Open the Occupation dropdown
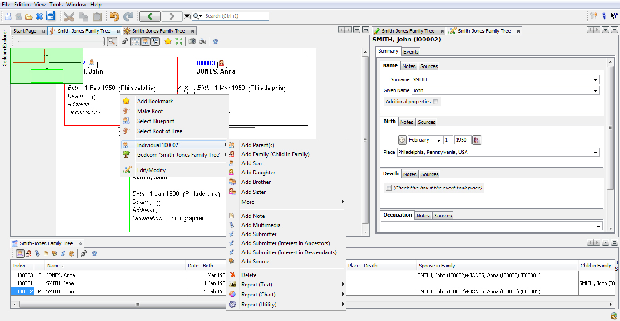 coord(598,226)
